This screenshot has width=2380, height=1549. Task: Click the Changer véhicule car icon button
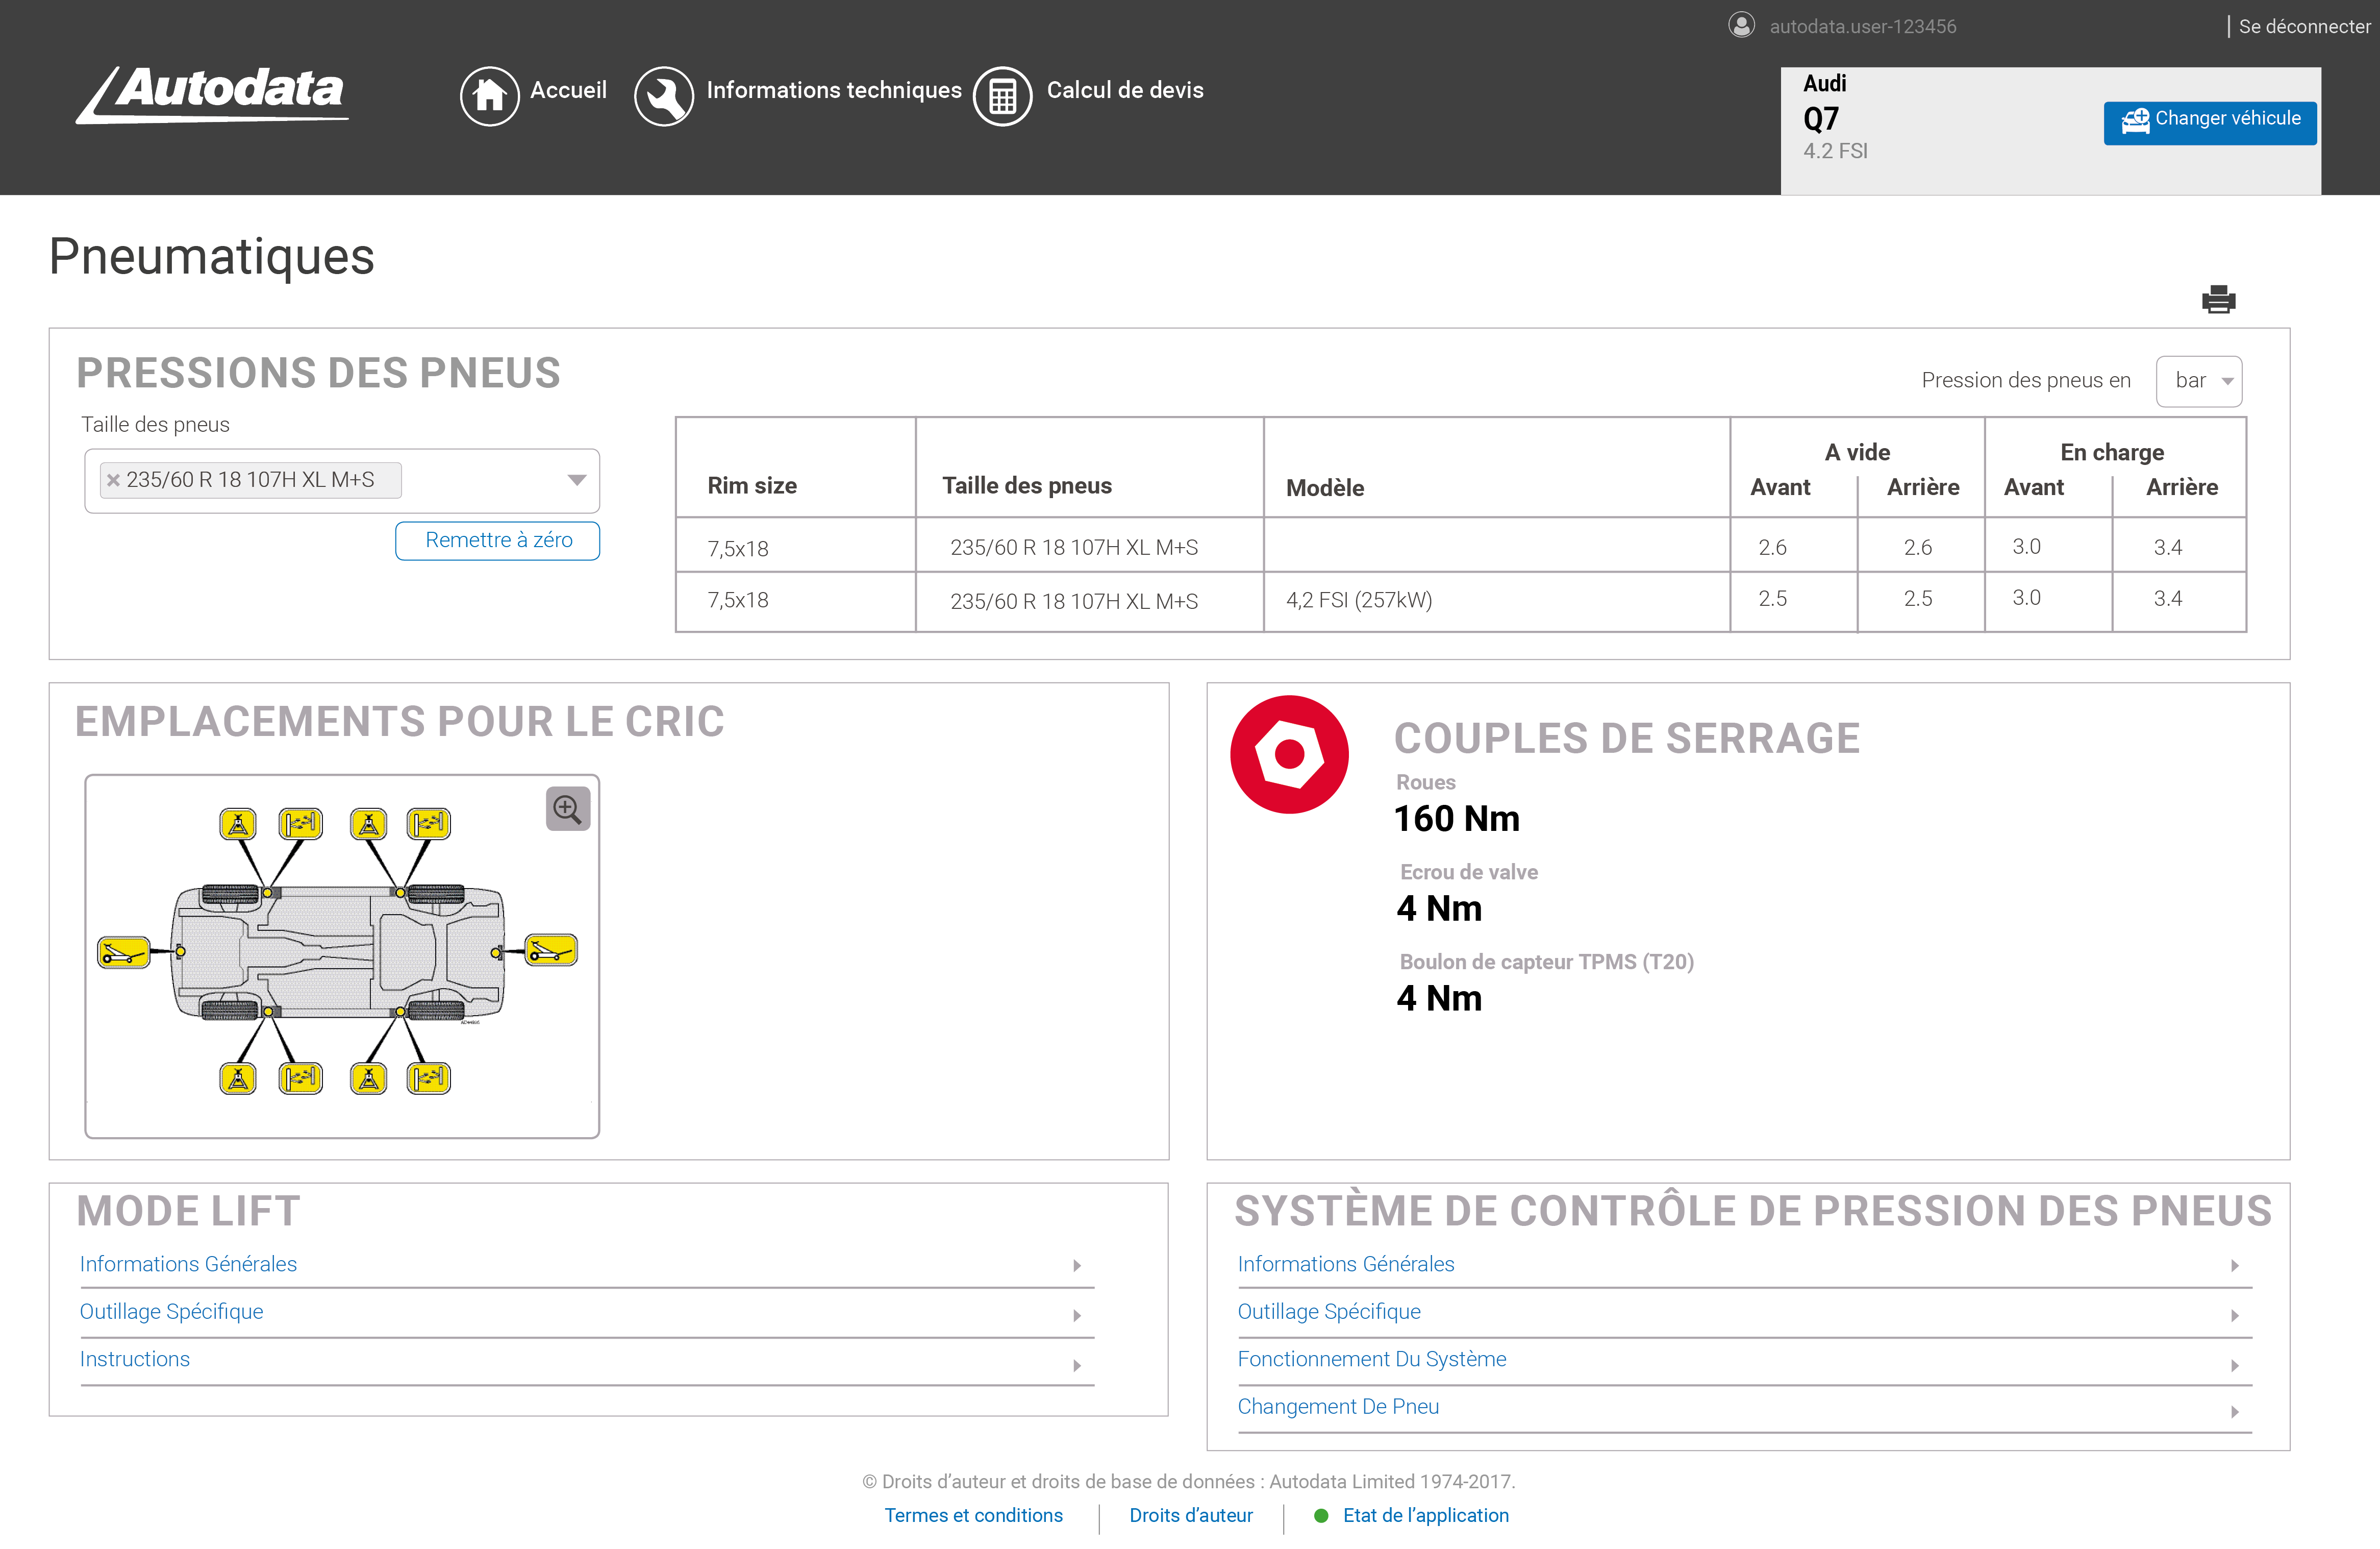tap(2137, 119)
